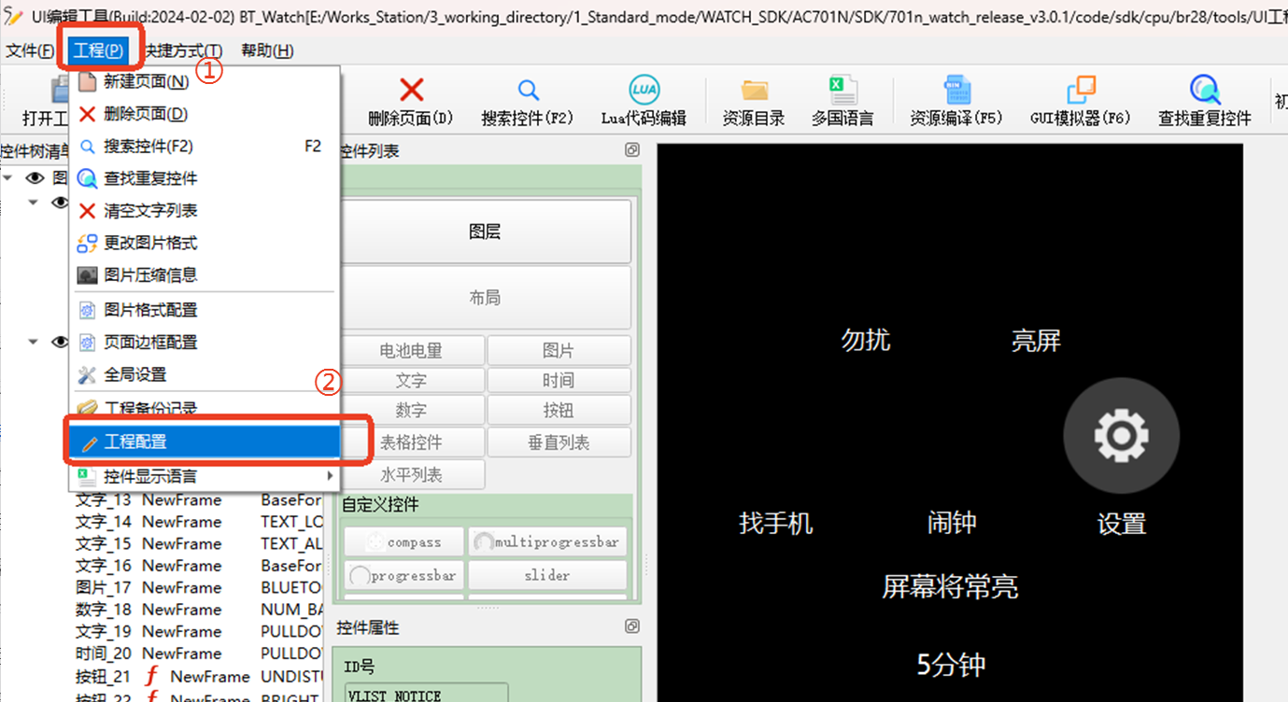1288x702 pixels.
Task: Choose 删除页面(D) in the 工程 menu
Action: pyautogui.click(x=204, y=114)
